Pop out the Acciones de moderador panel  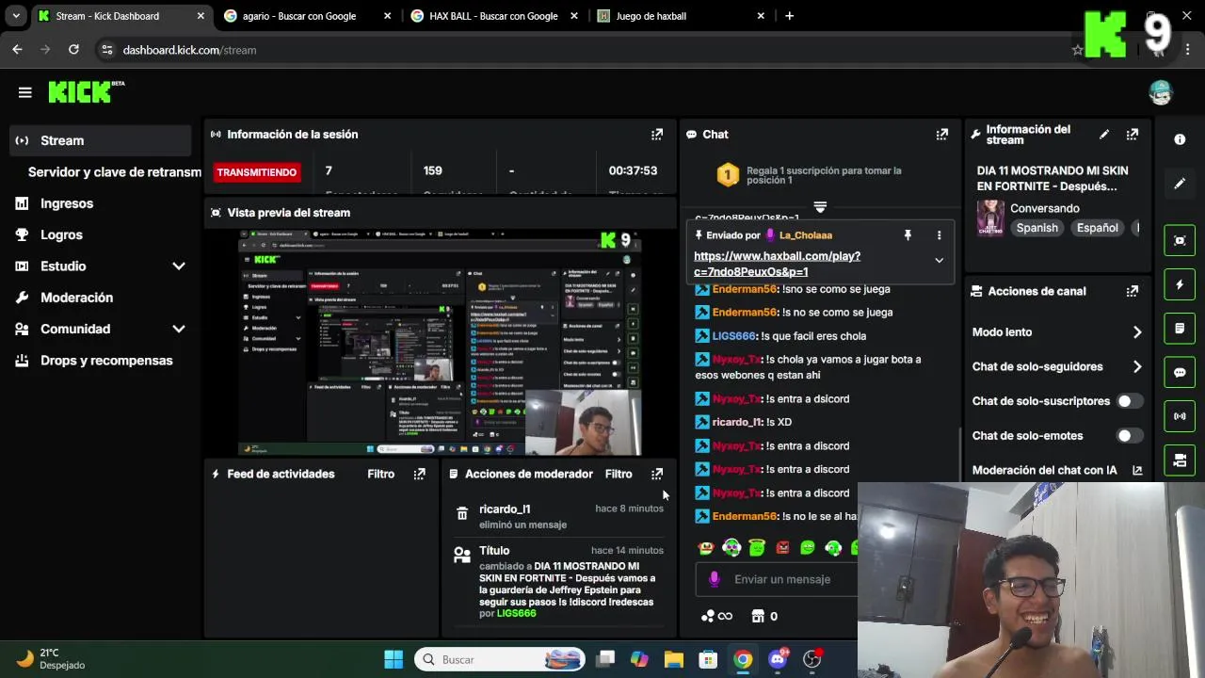657,474
